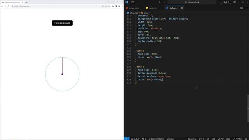The height and width of the screenshot is (140, 249).
Task: Open the VS Code hamburger application menu
Action: click(133, 2)
